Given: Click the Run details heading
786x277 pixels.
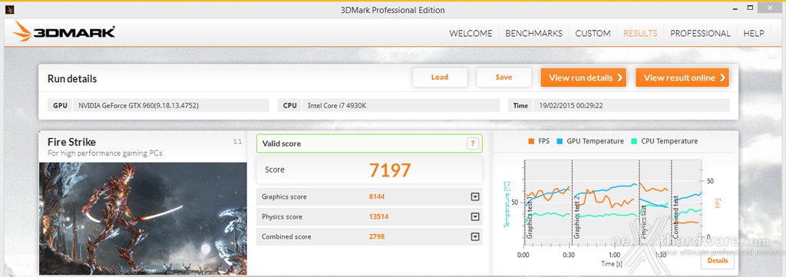Looking at the screenshot, I should [x=72, y=79].
